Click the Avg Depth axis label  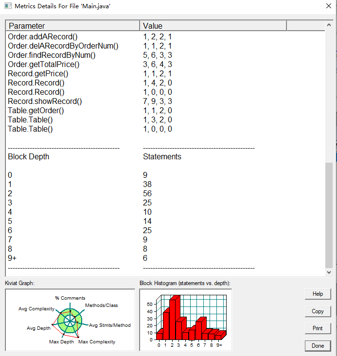pos(38,328)
